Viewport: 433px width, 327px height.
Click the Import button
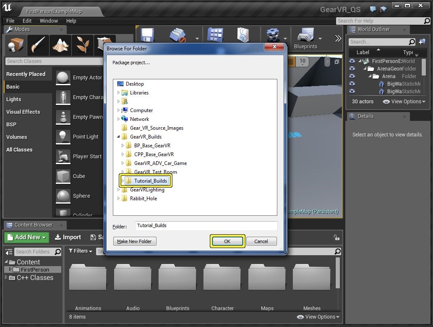[x=68, y=237]
